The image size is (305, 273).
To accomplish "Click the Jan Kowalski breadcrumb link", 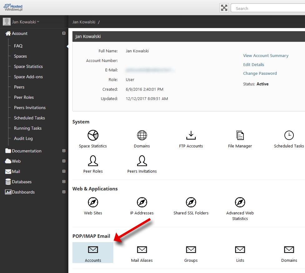I will pyautogui.click(x=84, y=22).
